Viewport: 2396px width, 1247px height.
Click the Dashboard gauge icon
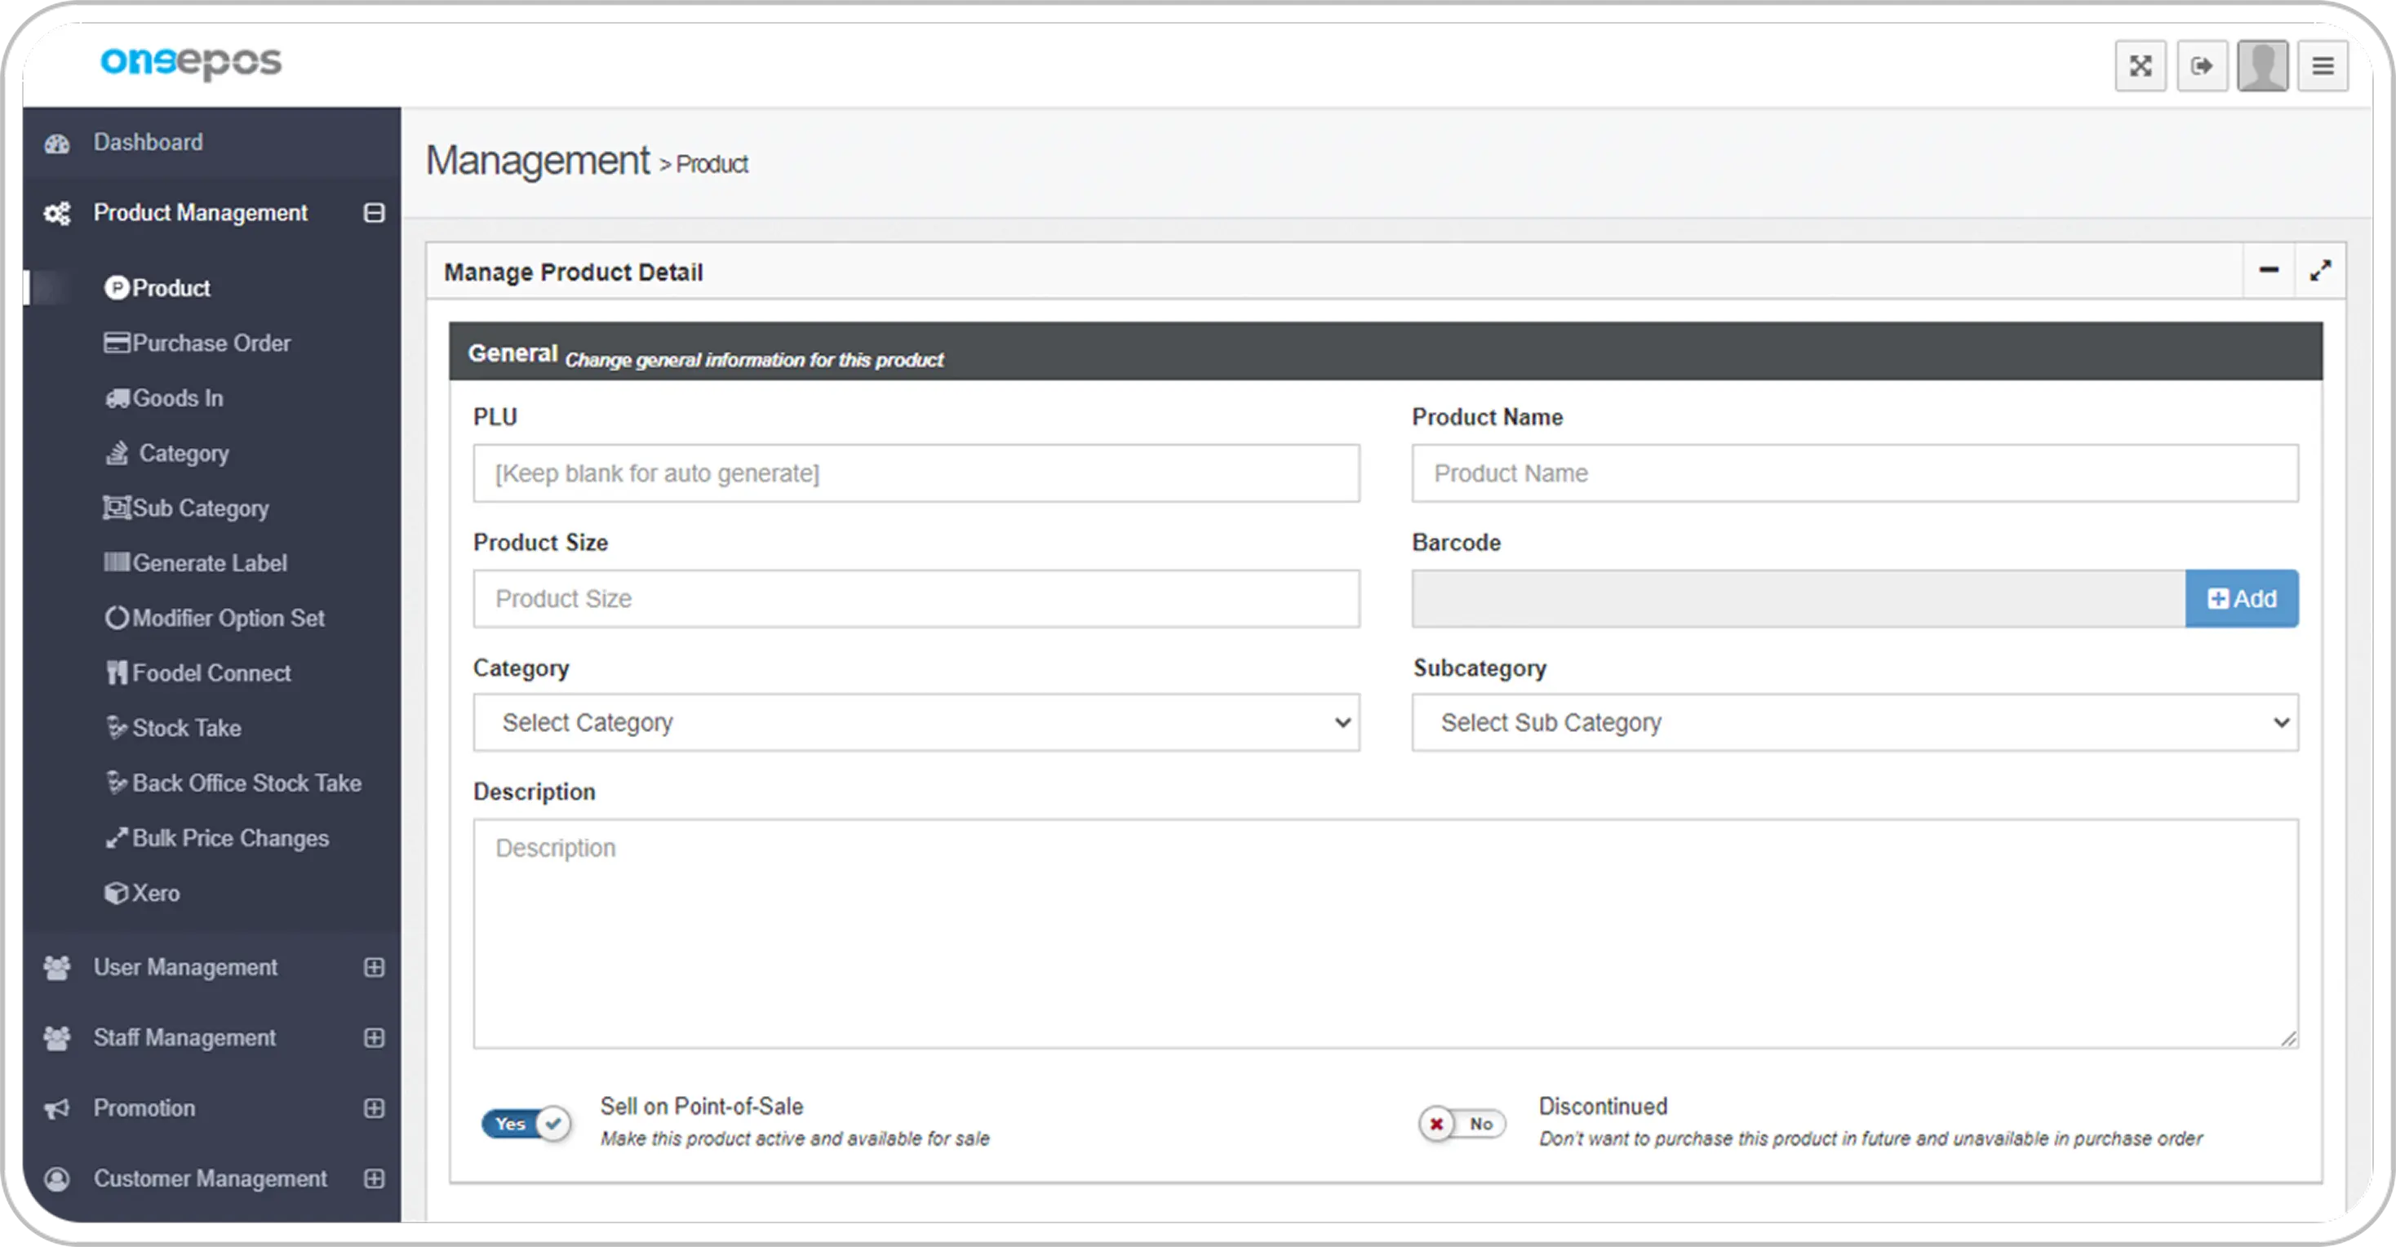pos(58,143)
